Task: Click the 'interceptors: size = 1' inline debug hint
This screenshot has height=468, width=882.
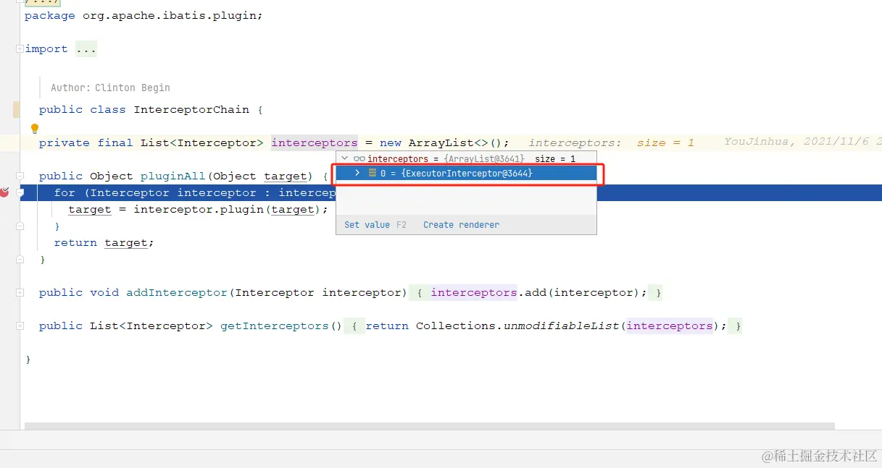Action: 611,142
